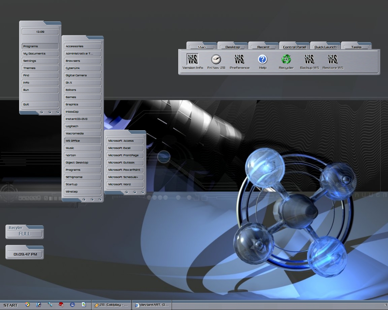388x310 pixels.
Task: Open the InboxCop submenu
Action: pyautogui.click(x=83, y=112)
